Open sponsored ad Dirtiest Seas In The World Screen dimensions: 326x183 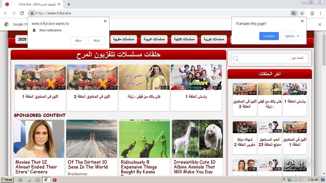pos(88,164)
